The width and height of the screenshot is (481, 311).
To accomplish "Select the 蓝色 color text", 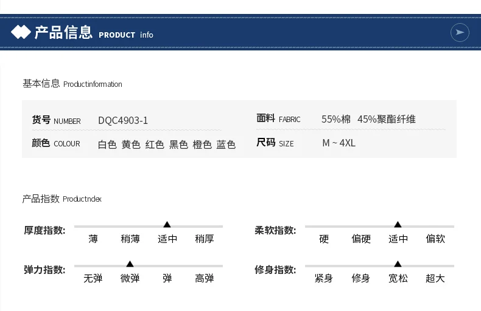I will tap(226, 145).
